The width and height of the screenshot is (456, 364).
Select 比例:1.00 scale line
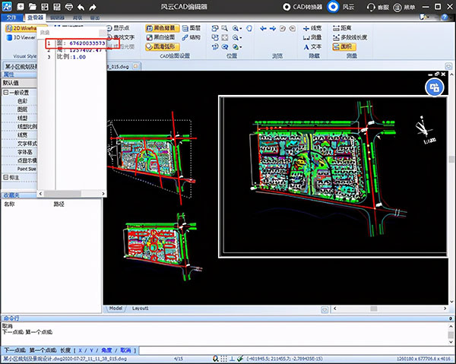point(71,57)
